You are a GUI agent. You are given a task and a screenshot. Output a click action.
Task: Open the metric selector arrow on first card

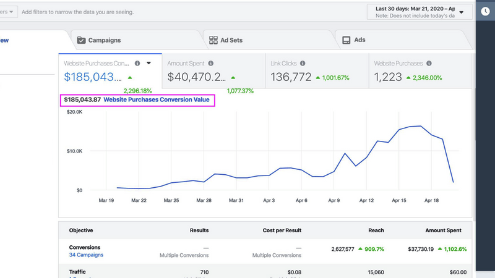(148, 64)
